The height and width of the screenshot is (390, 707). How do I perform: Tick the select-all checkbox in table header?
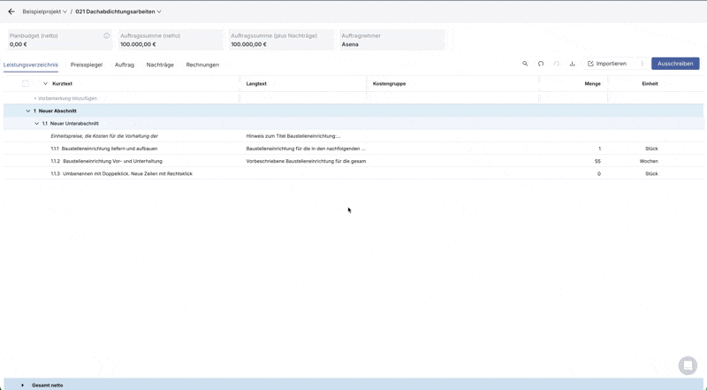26,83
